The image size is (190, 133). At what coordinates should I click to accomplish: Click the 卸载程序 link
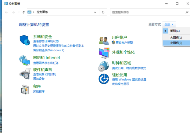[x=39, y=91]
